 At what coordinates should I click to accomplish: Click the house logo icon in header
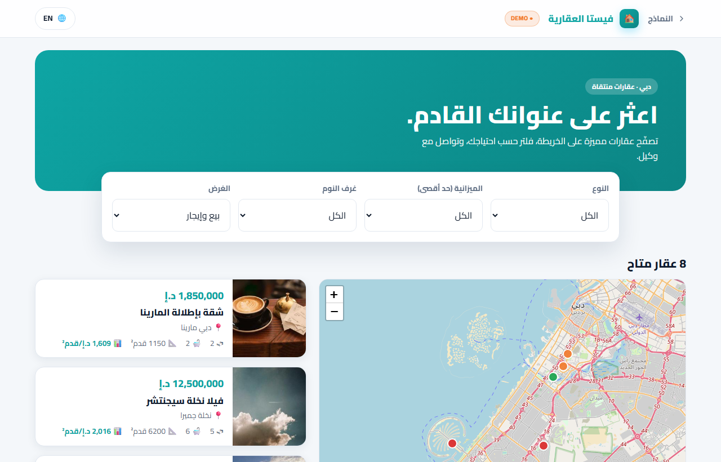629,19
